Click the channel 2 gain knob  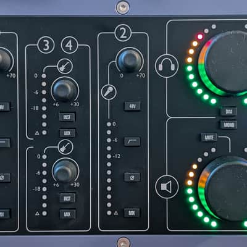(130, 60)
